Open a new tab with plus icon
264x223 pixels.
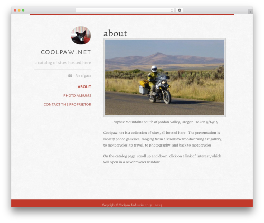(x=250, y=12)
